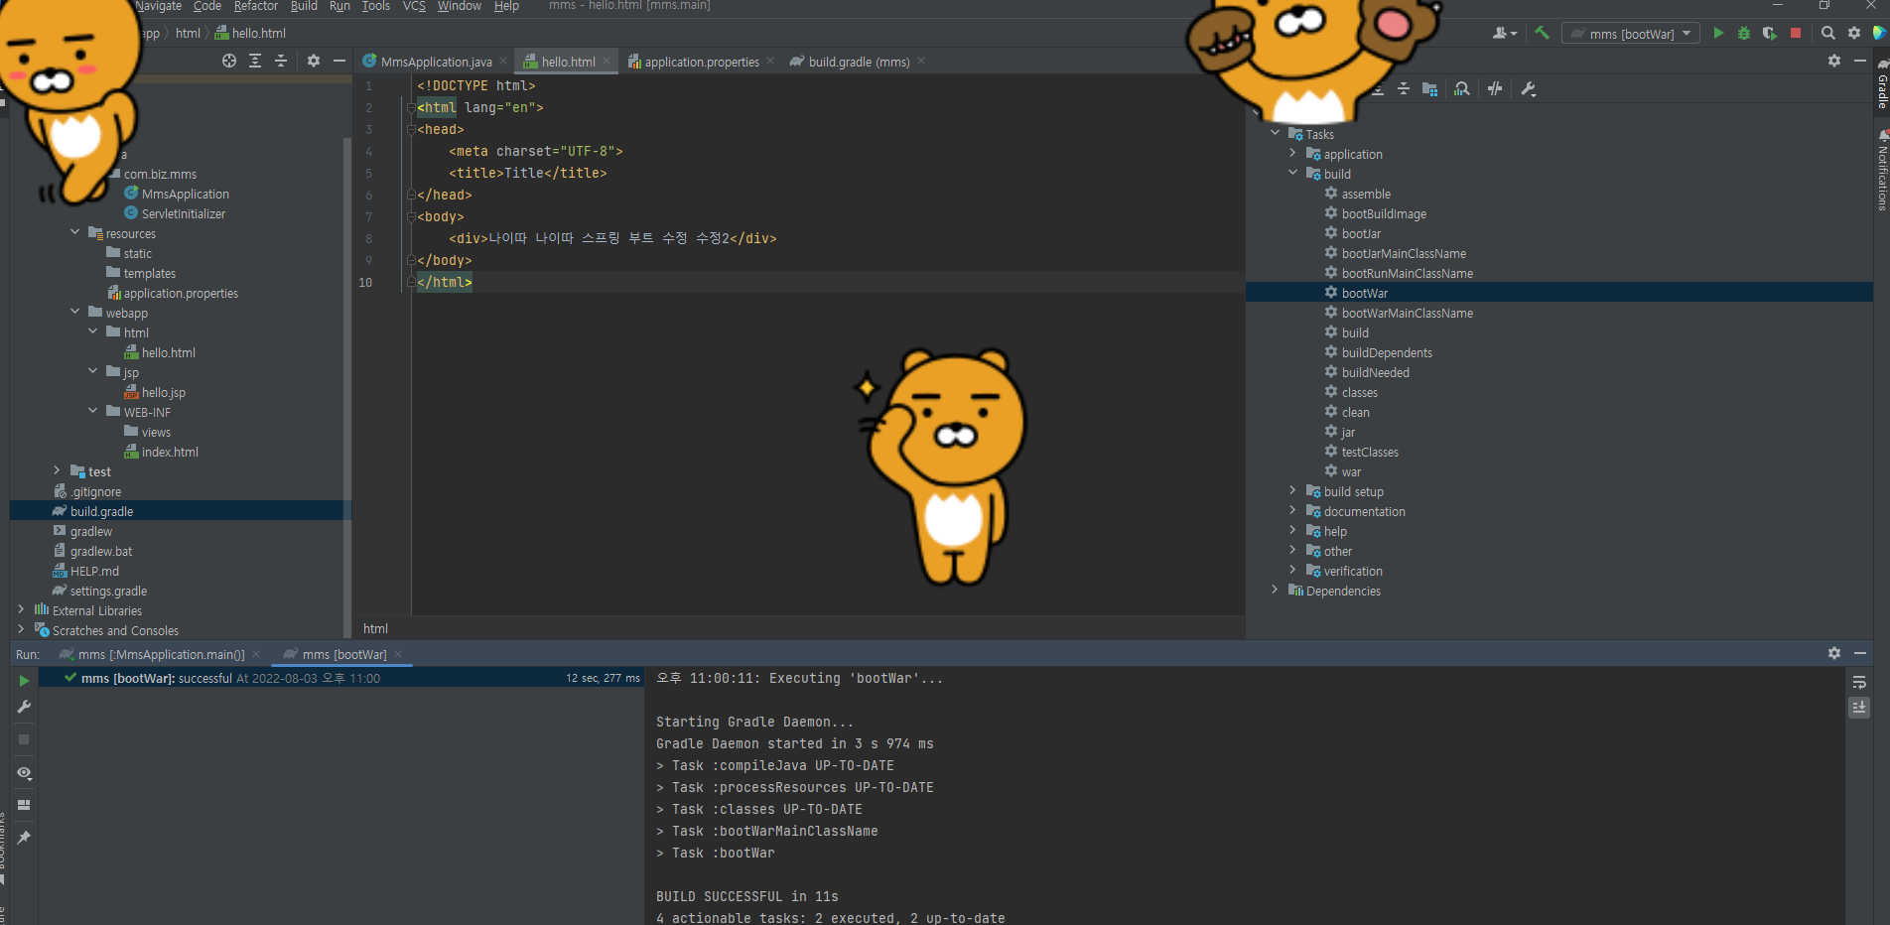Collapse the WEB-INF folder
Screen dimensions: 1890x925
coord(92,411)
